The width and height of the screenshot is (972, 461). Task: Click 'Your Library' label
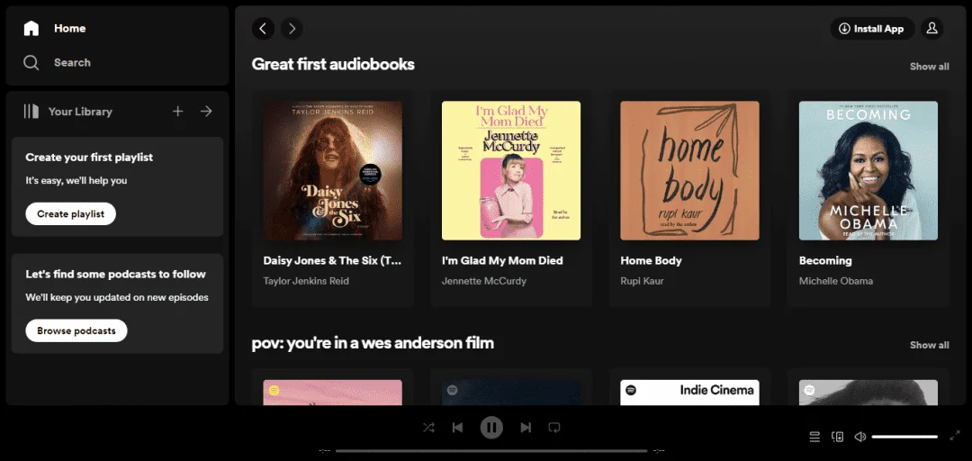(80, 112)
